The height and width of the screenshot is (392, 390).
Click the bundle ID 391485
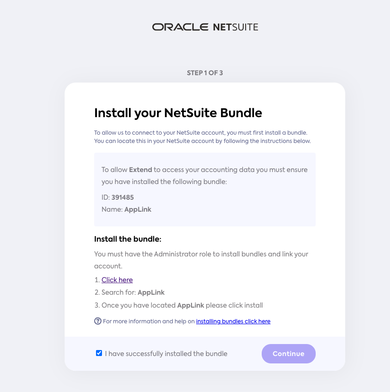(x=123, y=197)
